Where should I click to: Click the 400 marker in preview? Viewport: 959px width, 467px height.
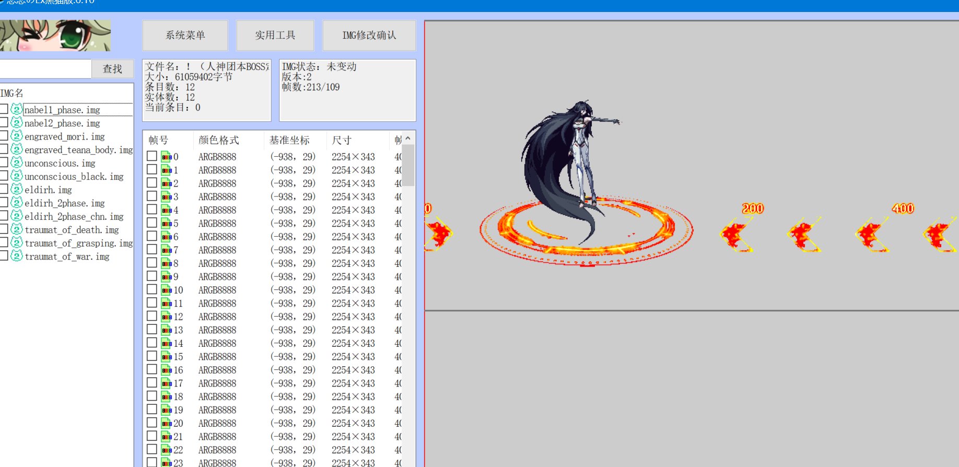tap(903, 208)
